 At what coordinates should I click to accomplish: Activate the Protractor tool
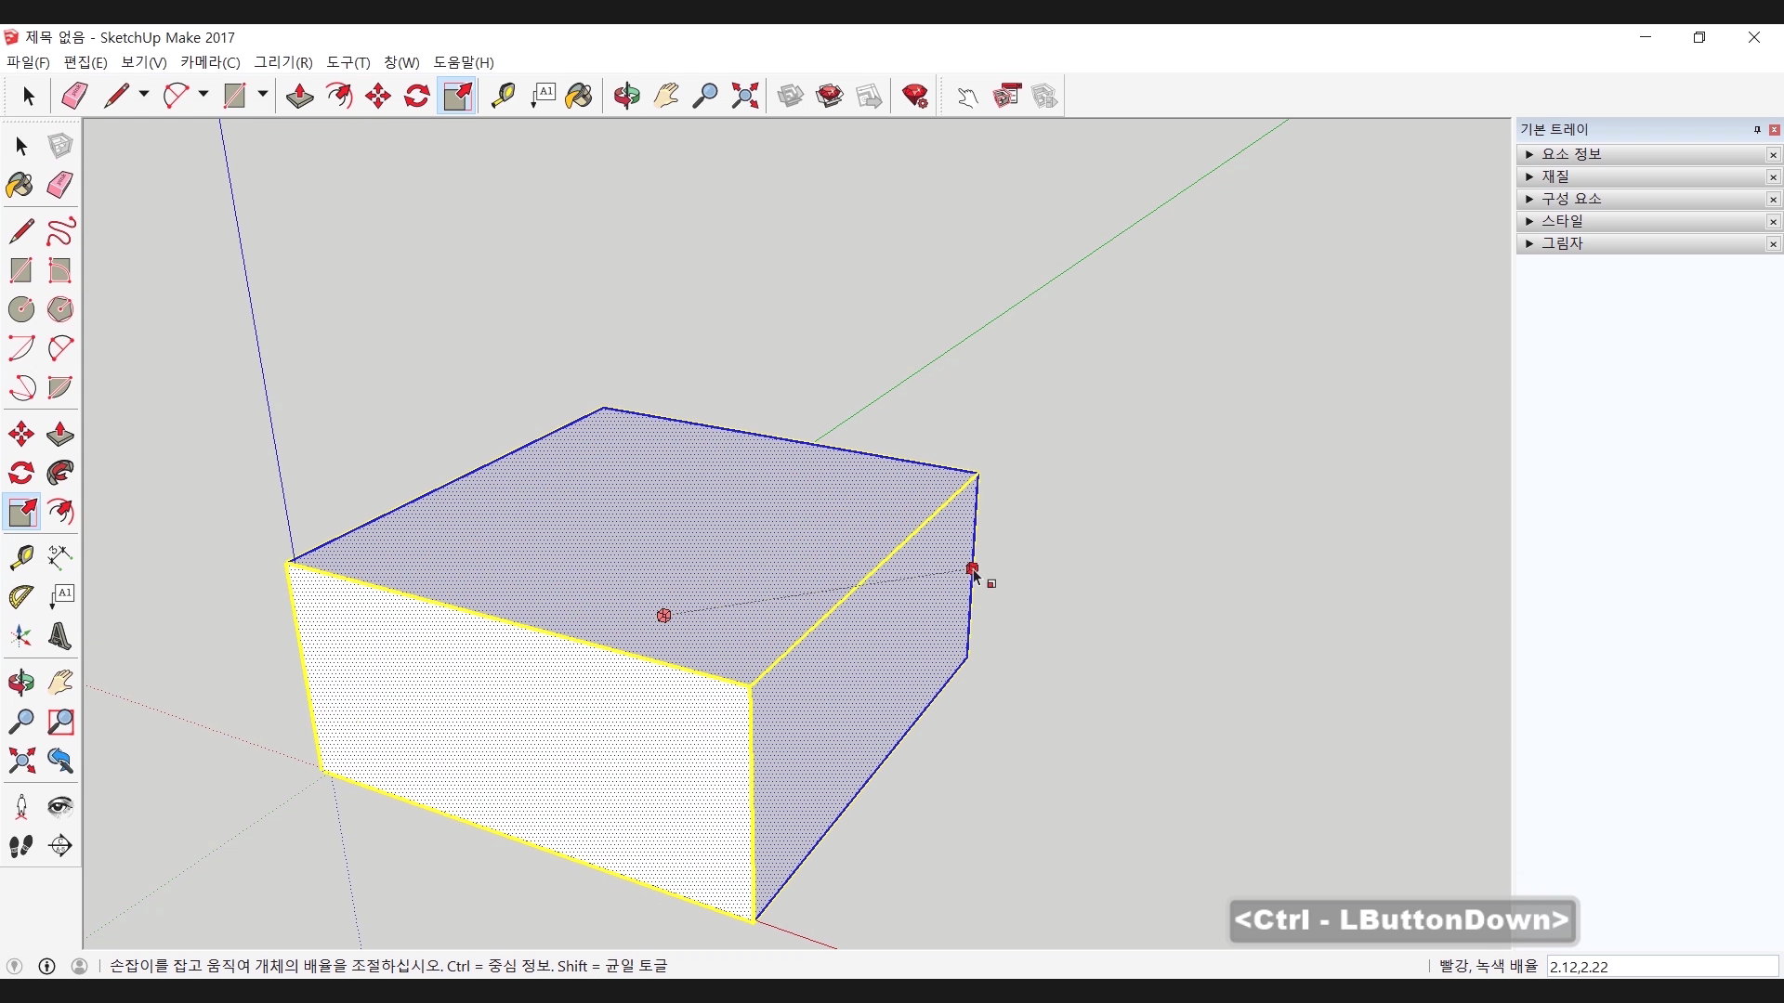point(20,596)
